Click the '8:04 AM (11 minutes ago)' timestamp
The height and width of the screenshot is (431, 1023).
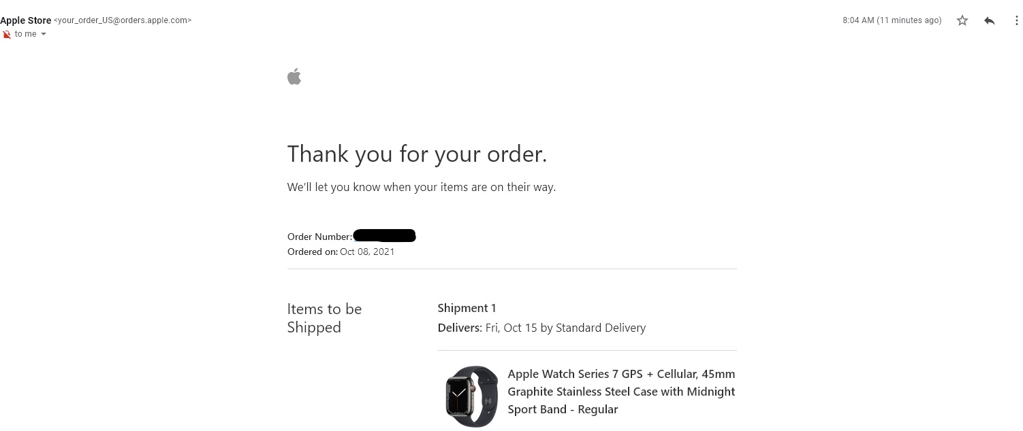coord(892,20)
